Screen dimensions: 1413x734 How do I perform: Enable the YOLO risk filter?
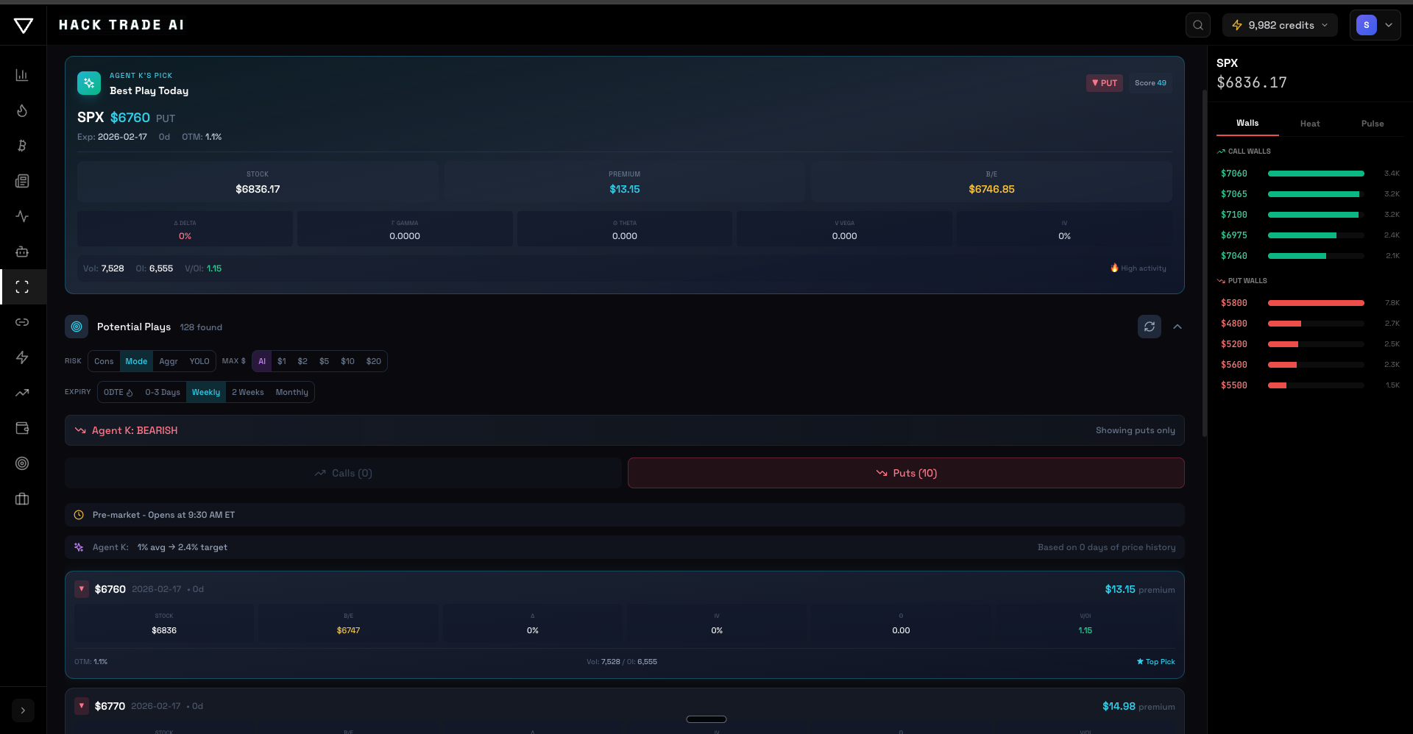click(x=199, y=361)
